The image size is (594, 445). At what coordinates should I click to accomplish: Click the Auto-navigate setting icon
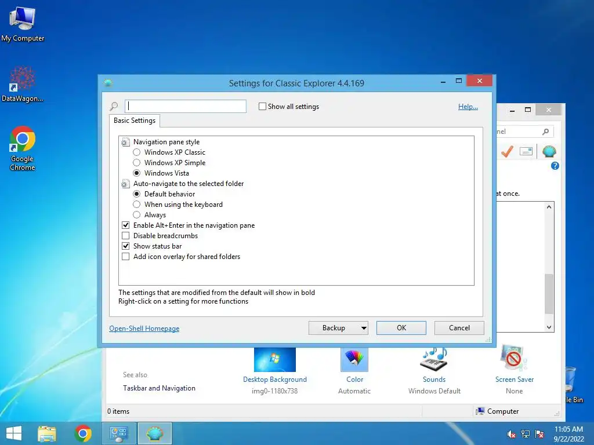pos(125,184)
